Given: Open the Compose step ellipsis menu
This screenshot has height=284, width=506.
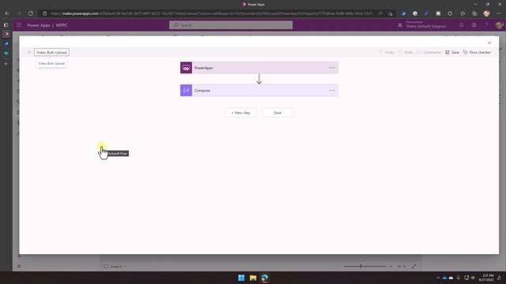Looking at the screenshot, I should (332, 91).
